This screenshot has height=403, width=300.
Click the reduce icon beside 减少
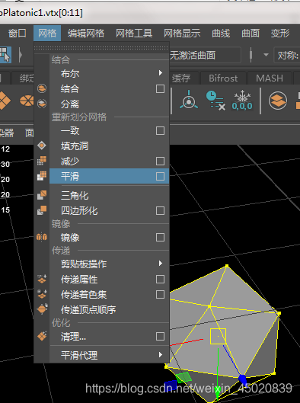42,161
